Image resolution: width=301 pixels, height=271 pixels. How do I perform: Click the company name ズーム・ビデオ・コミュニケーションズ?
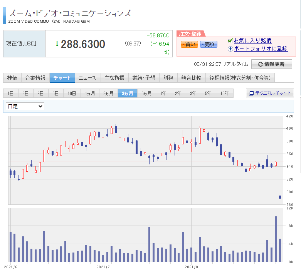tap(70, 13)
